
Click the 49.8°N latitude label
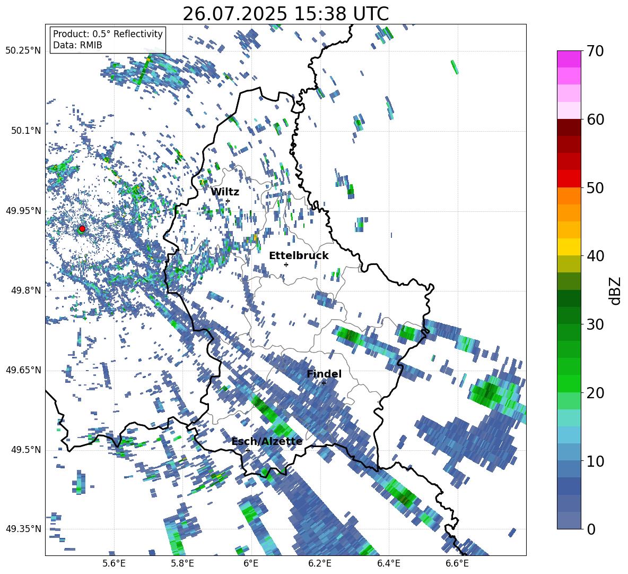click(26, 290)
